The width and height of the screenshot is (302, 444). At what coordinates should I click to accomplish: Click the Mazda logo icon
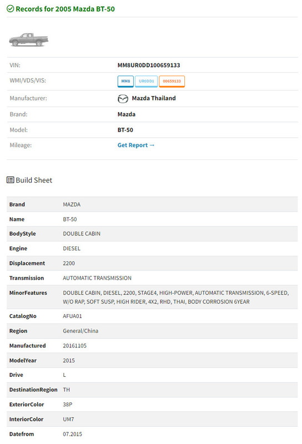(123, 99)
